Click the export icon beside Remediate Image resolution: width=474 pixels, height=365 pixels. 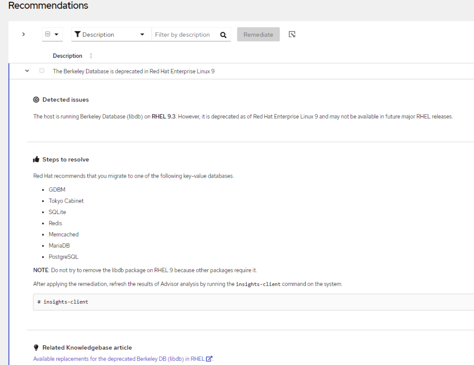pos(292,34)
